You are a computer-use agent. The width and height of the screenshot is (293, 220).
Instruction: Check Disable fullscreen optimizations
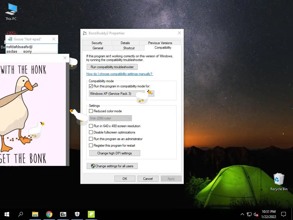pos(91,132)
